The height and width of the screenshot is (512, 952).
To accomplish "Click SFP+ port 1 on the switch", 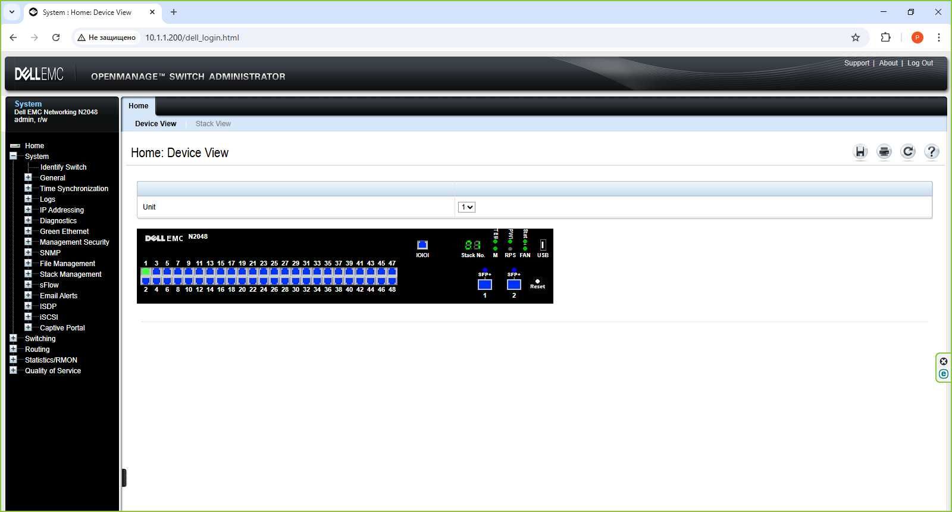I will click(x=485, y=285).
